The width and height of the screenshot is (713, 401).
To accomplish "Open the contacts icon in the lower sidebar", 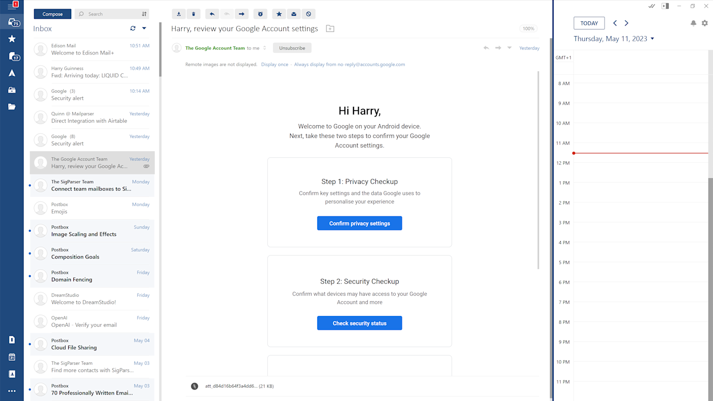I will point(12,374).
